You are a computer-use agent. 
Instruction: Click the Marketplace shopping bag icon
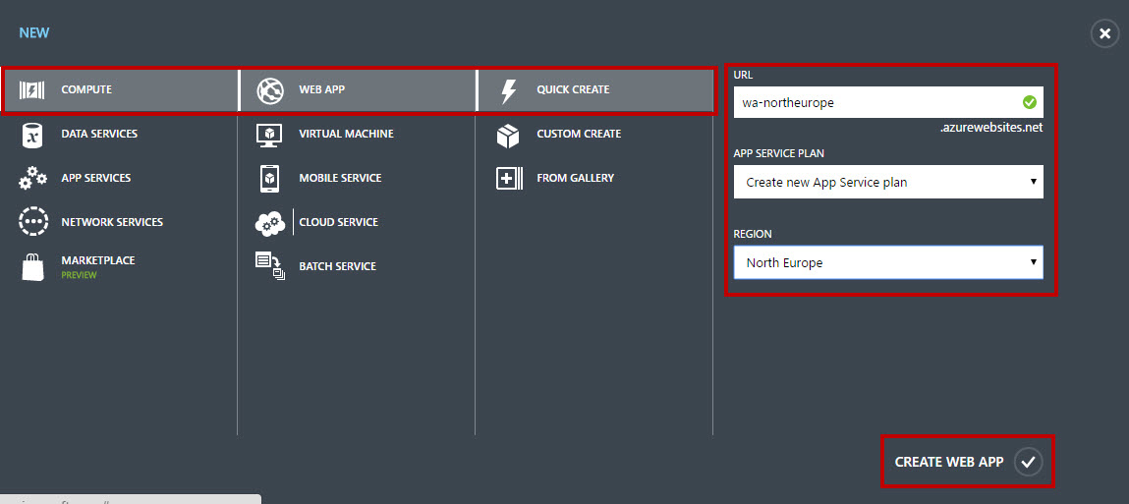point(33,266)
